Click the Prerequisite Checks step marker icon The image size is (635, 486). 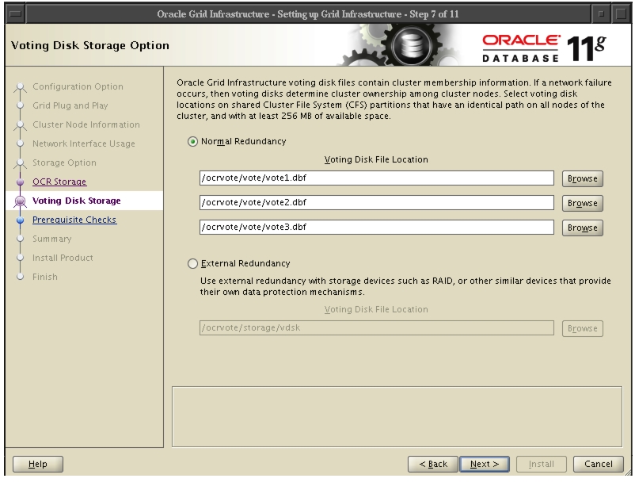coord(21,220)
